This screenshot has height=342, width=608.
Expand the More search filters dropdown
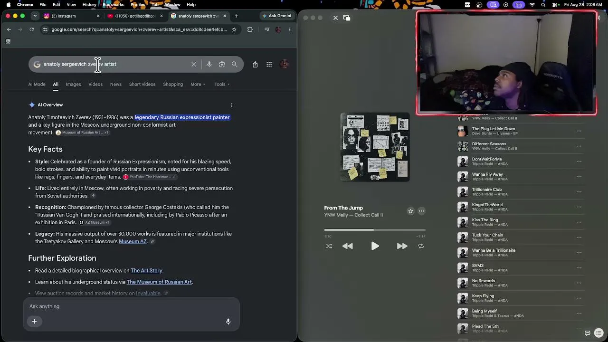pyautogui.click(x=198, y=85)
